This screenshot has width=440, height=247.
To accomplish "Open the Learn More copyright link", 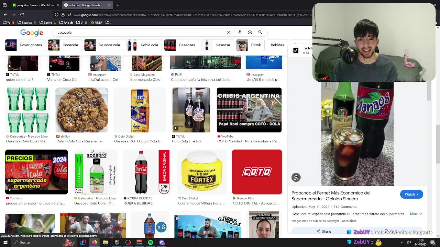I will click(x=348, y=221).
